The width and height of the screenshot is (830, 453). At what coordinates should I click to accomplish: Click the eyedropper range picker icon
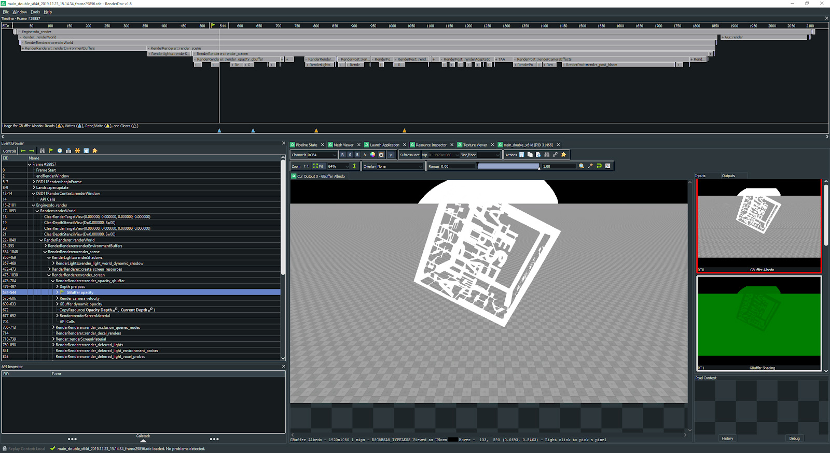coord(590,166)
